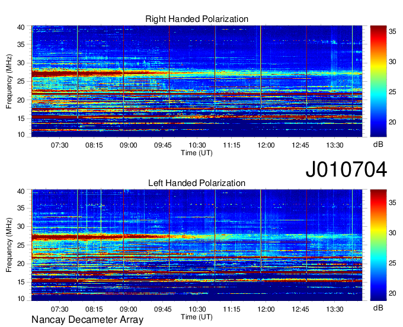The image size is (403, 327).
Task: Click 09:45 time tick under Left Handed plot
Action: [x=163, y=309]
